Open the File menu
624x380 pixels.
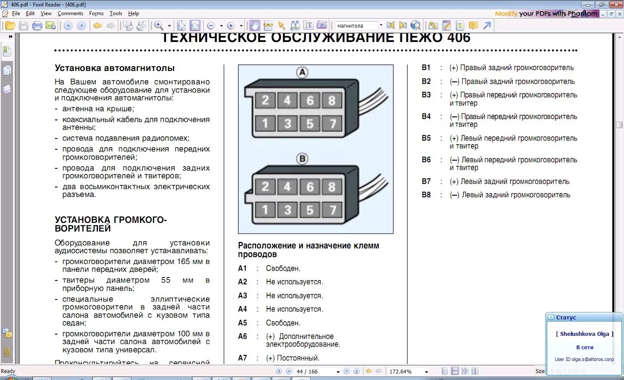point(16,13)
